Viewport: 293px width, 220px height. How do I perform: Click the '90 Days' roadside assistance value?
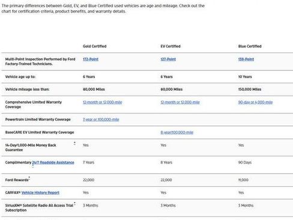(245, 162)
